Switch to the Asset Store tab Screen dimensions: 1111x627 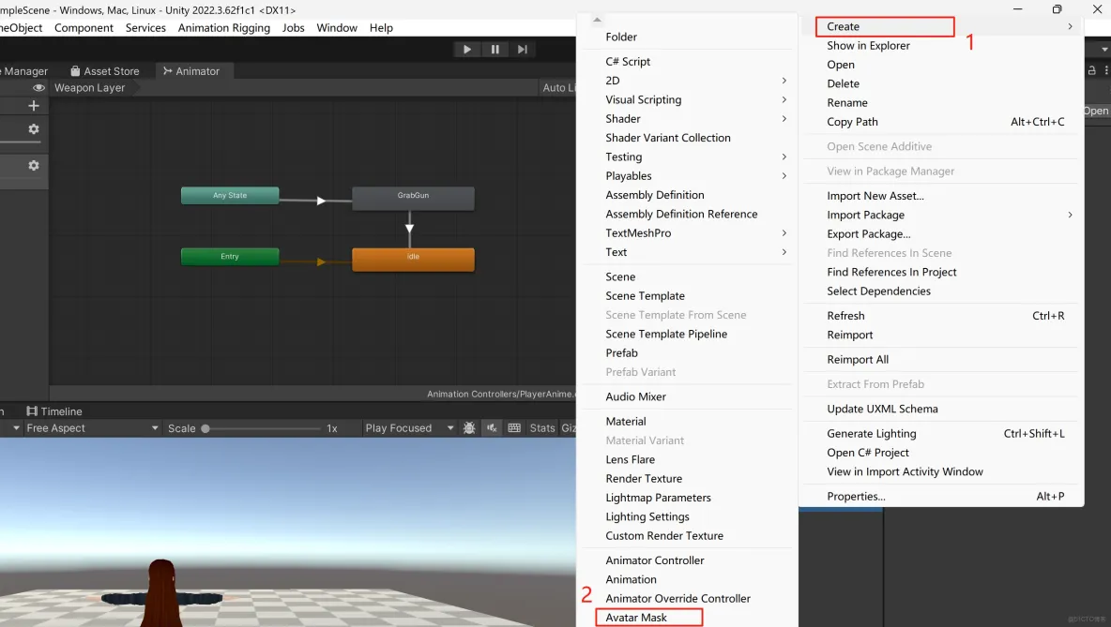point(105,70)
